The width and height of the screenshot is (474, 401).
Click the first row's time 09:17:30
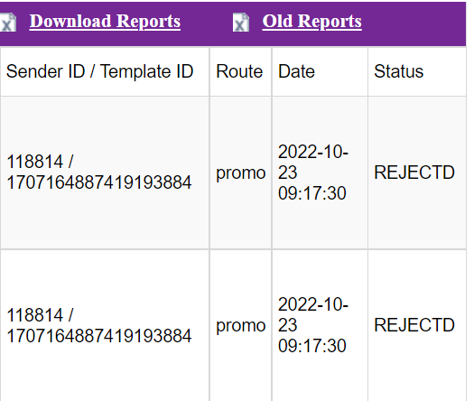pyautogui.click(x=312, y=193)
